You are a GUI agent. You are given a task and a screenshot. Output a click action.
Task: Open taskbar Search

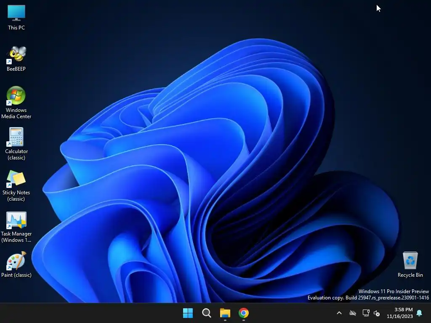pyautogui.click(x=206, y=313)
